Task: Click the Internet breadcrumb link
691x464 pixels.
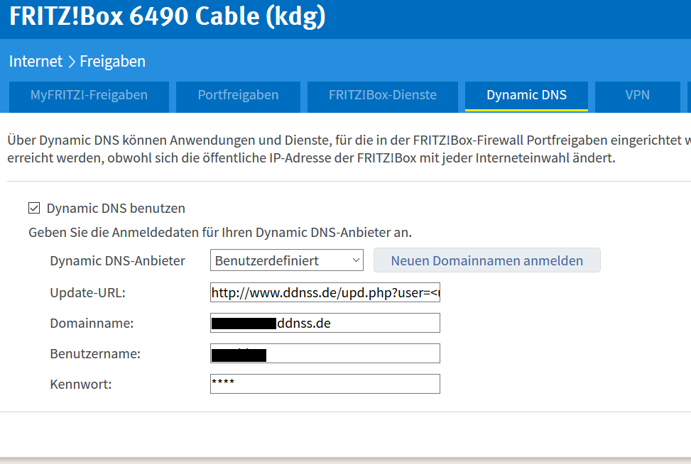Action: [36, 62]
